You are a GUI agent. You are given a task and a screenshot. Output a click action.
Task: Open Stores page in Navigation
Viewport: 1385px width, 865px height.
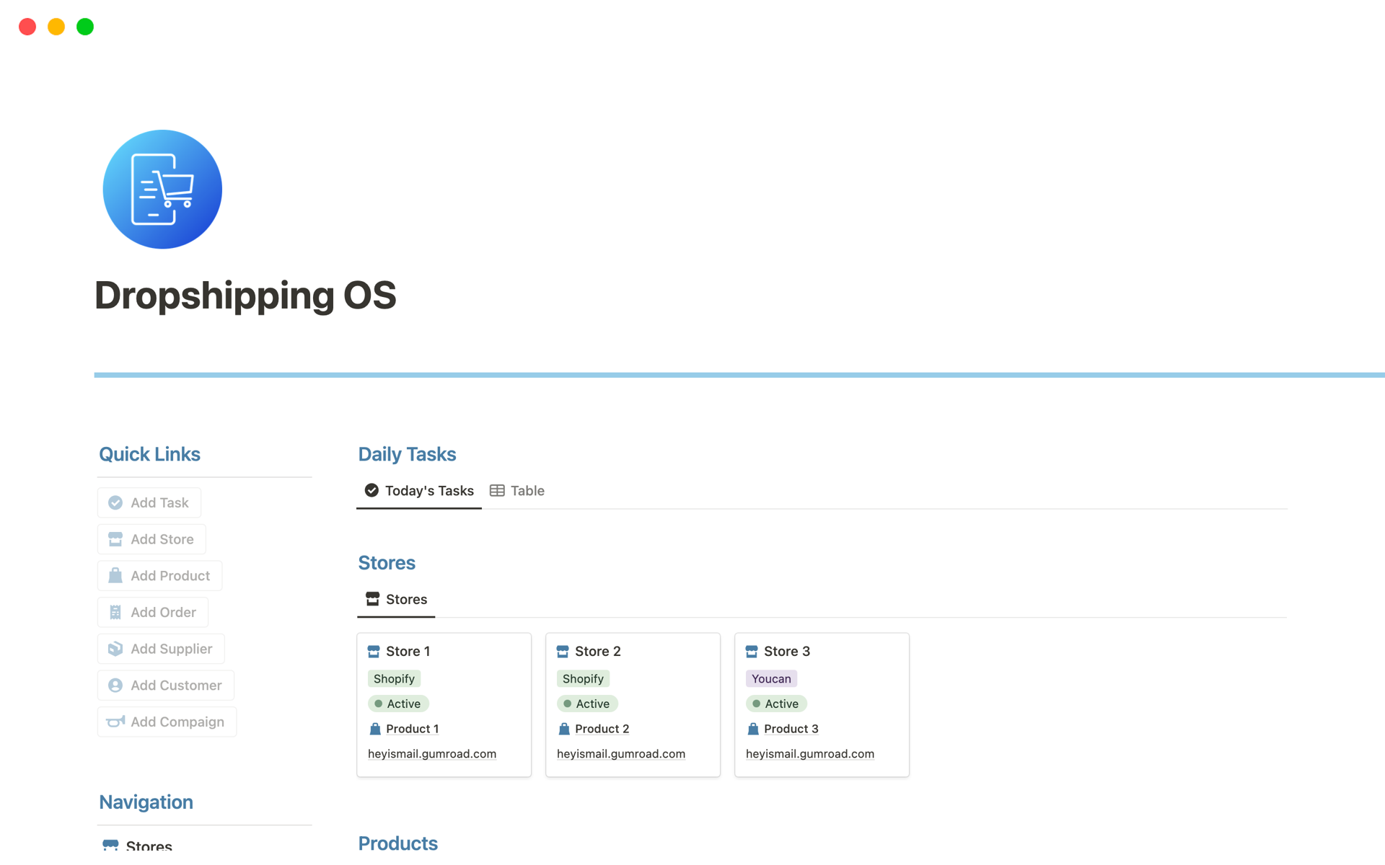point(149,846)
